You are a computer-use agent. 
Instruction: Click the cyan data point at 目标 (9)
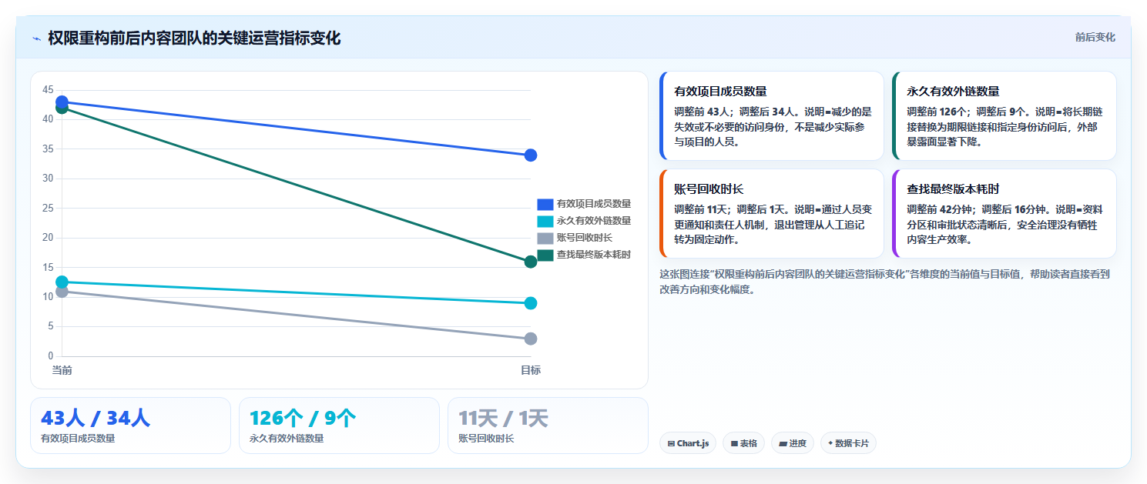click(531, 303)
